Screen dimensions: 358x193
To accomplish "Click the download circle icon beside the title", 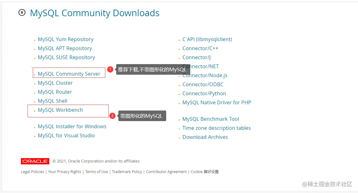I will click(x=22, y=12).
